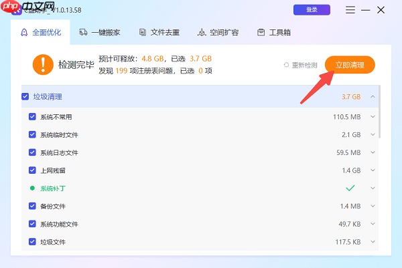Collapse the 垃圾清理 section chevron
This screenshot has height=268, width=402.
pos(373,97)
